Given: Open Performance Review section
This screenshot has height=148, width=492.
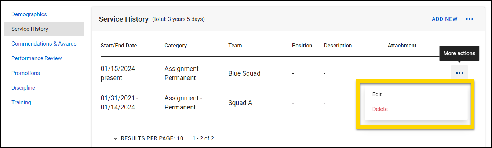Looking at the screenshot, I should pyautogui.click(x=36, y=58).
